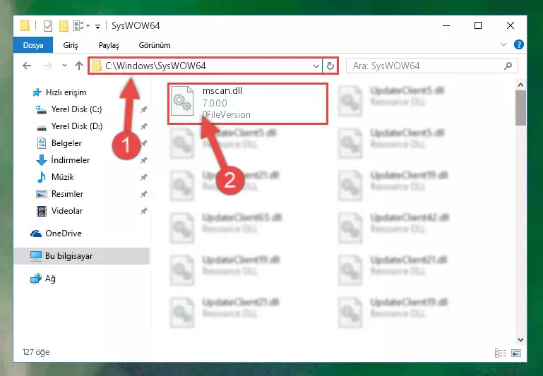Refresh the SysWOW64 folder view
Screen dimensions: 543x376
pos(330,66)
